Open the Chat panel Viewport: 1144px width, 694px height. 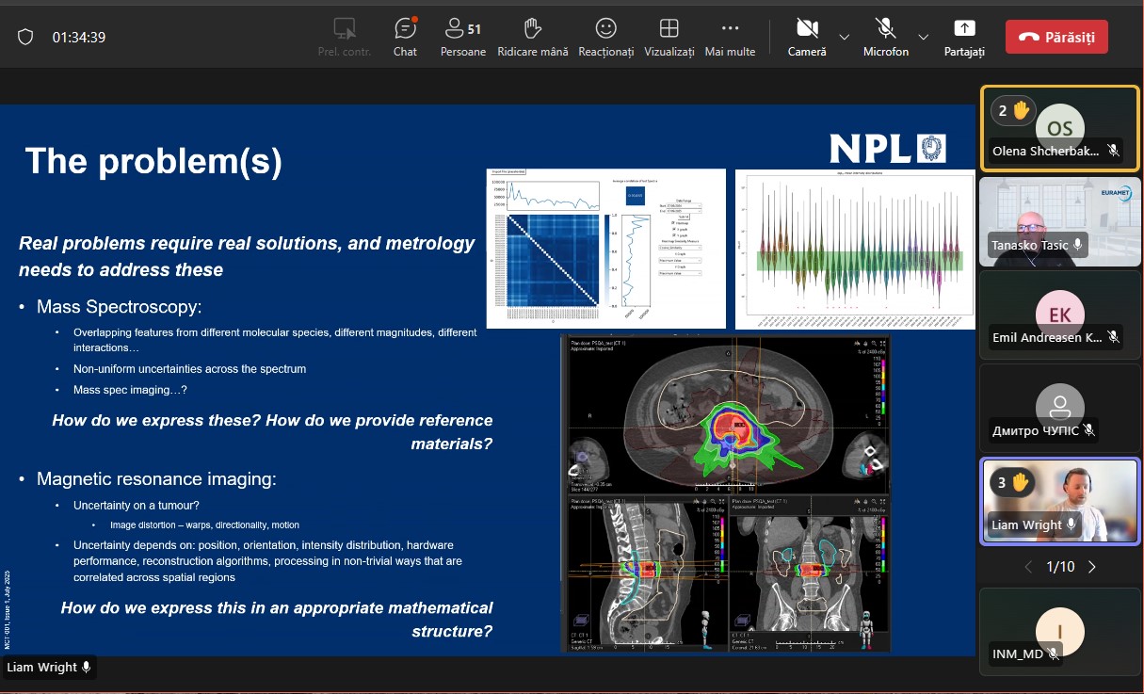coord(405,37)
